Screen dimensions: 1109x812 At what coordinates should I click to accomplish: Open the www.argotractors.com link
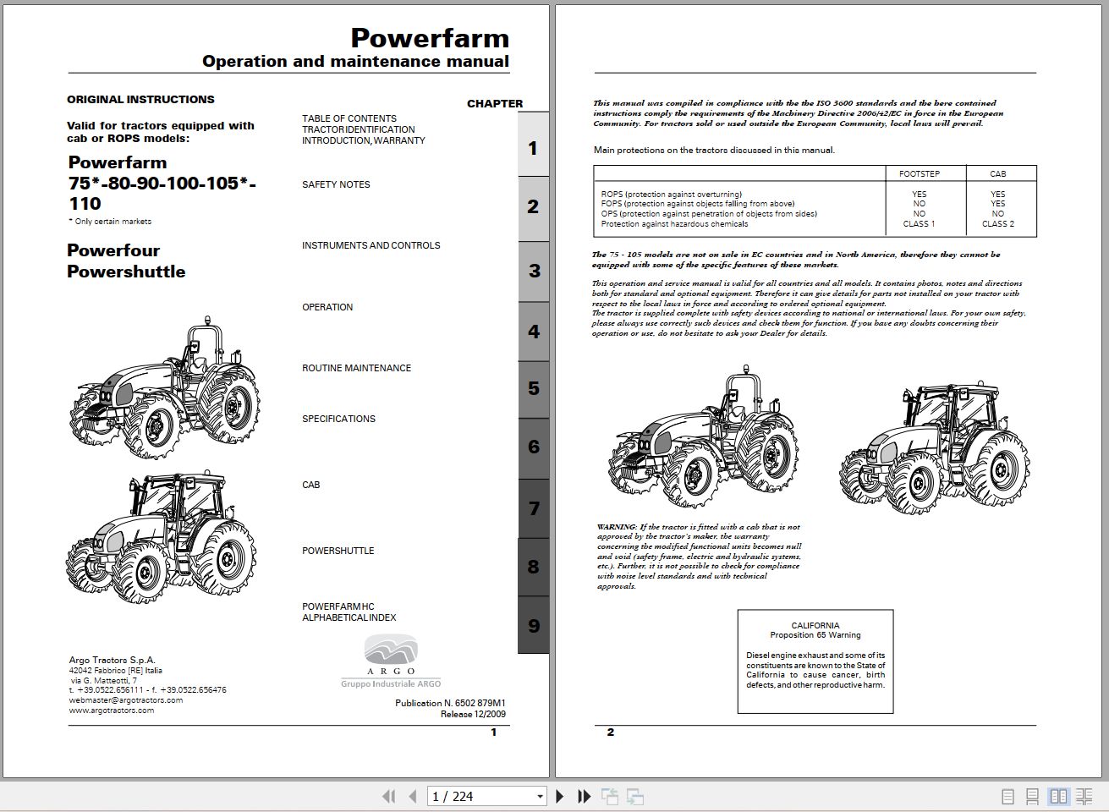click(112, 710)
